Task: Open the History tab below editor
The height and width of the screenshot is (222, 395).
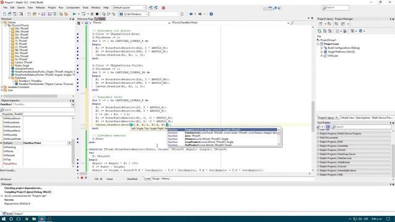Action: [x=165, y=179]
